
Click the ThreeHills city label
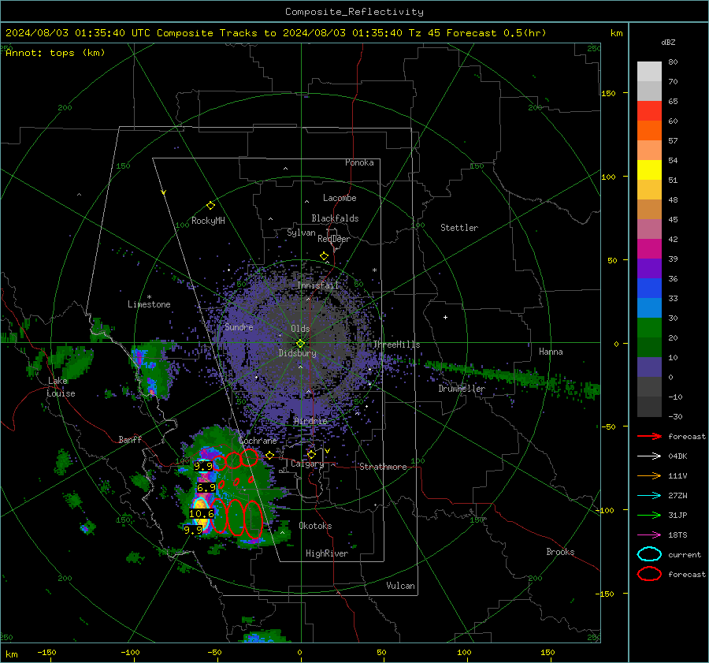[x=396, y=345]
